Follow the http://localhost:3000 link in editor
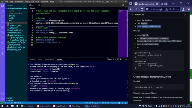Image resolution: width=192 pixels, height=108 pixels. [x=61, y=33]
